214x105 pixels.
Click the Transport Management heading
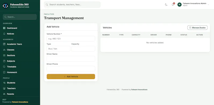point(64,18)
